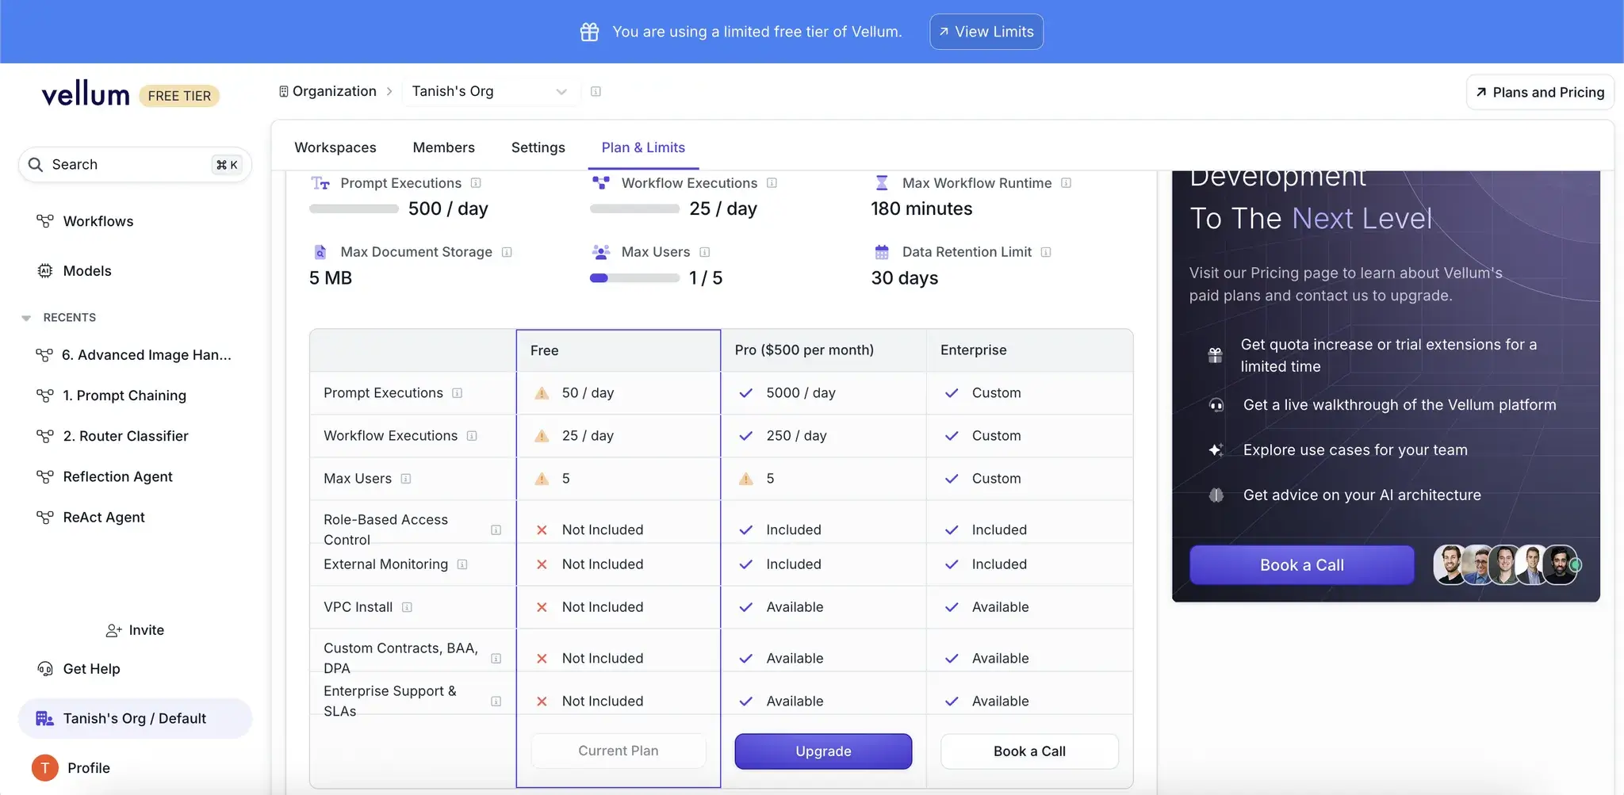Viewport: 1624px width, 795px height.
Task: Click info icon next to Data Retention Limit
Action: click(x=1046, y=252)
